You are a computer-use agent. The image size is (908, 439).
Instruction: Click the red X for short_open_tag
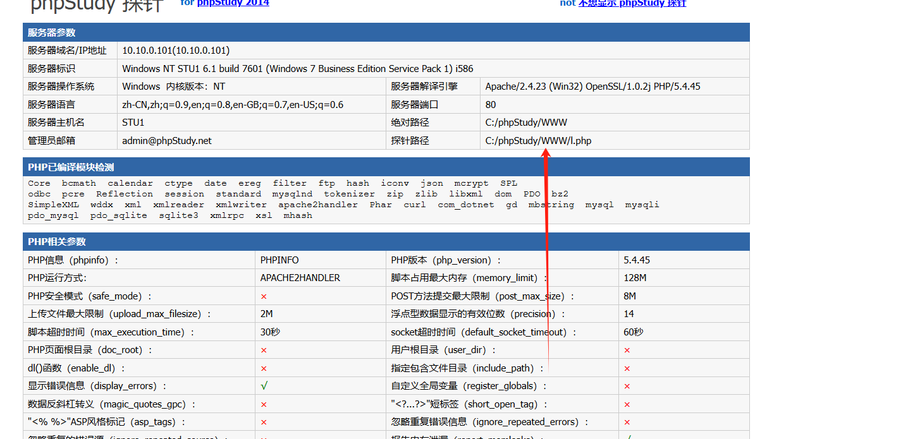(627, 404)
